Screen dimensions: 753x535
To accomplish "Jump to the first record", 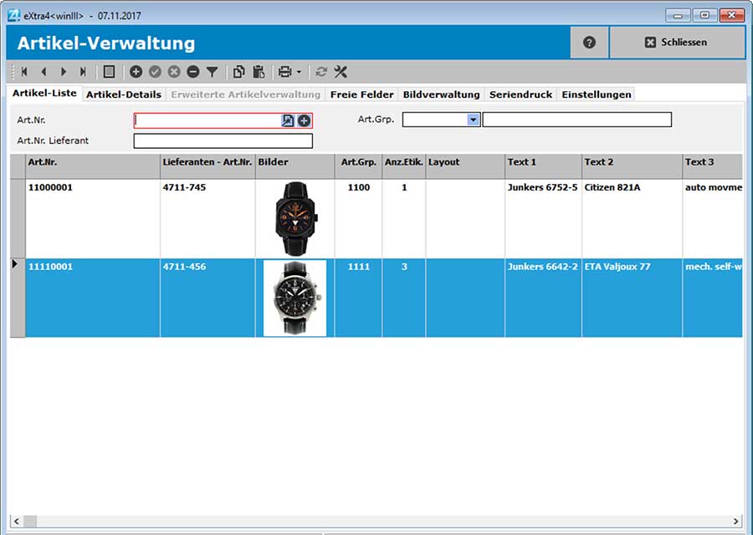I will click(x=23, y=72).
